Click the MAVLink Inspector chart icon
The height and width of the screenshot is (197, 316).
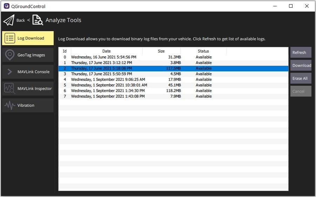pyautogui.click(x=10, y=89)
